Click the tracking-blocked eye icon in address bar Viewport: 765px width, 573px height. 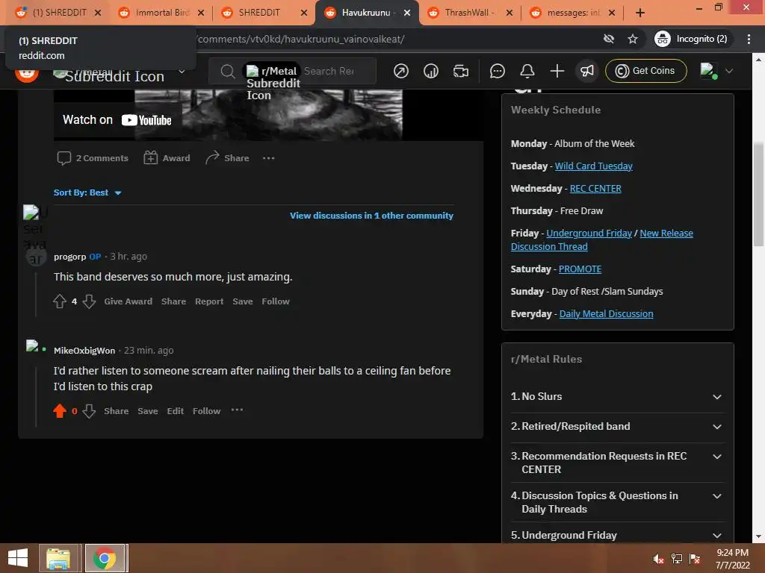608,39
